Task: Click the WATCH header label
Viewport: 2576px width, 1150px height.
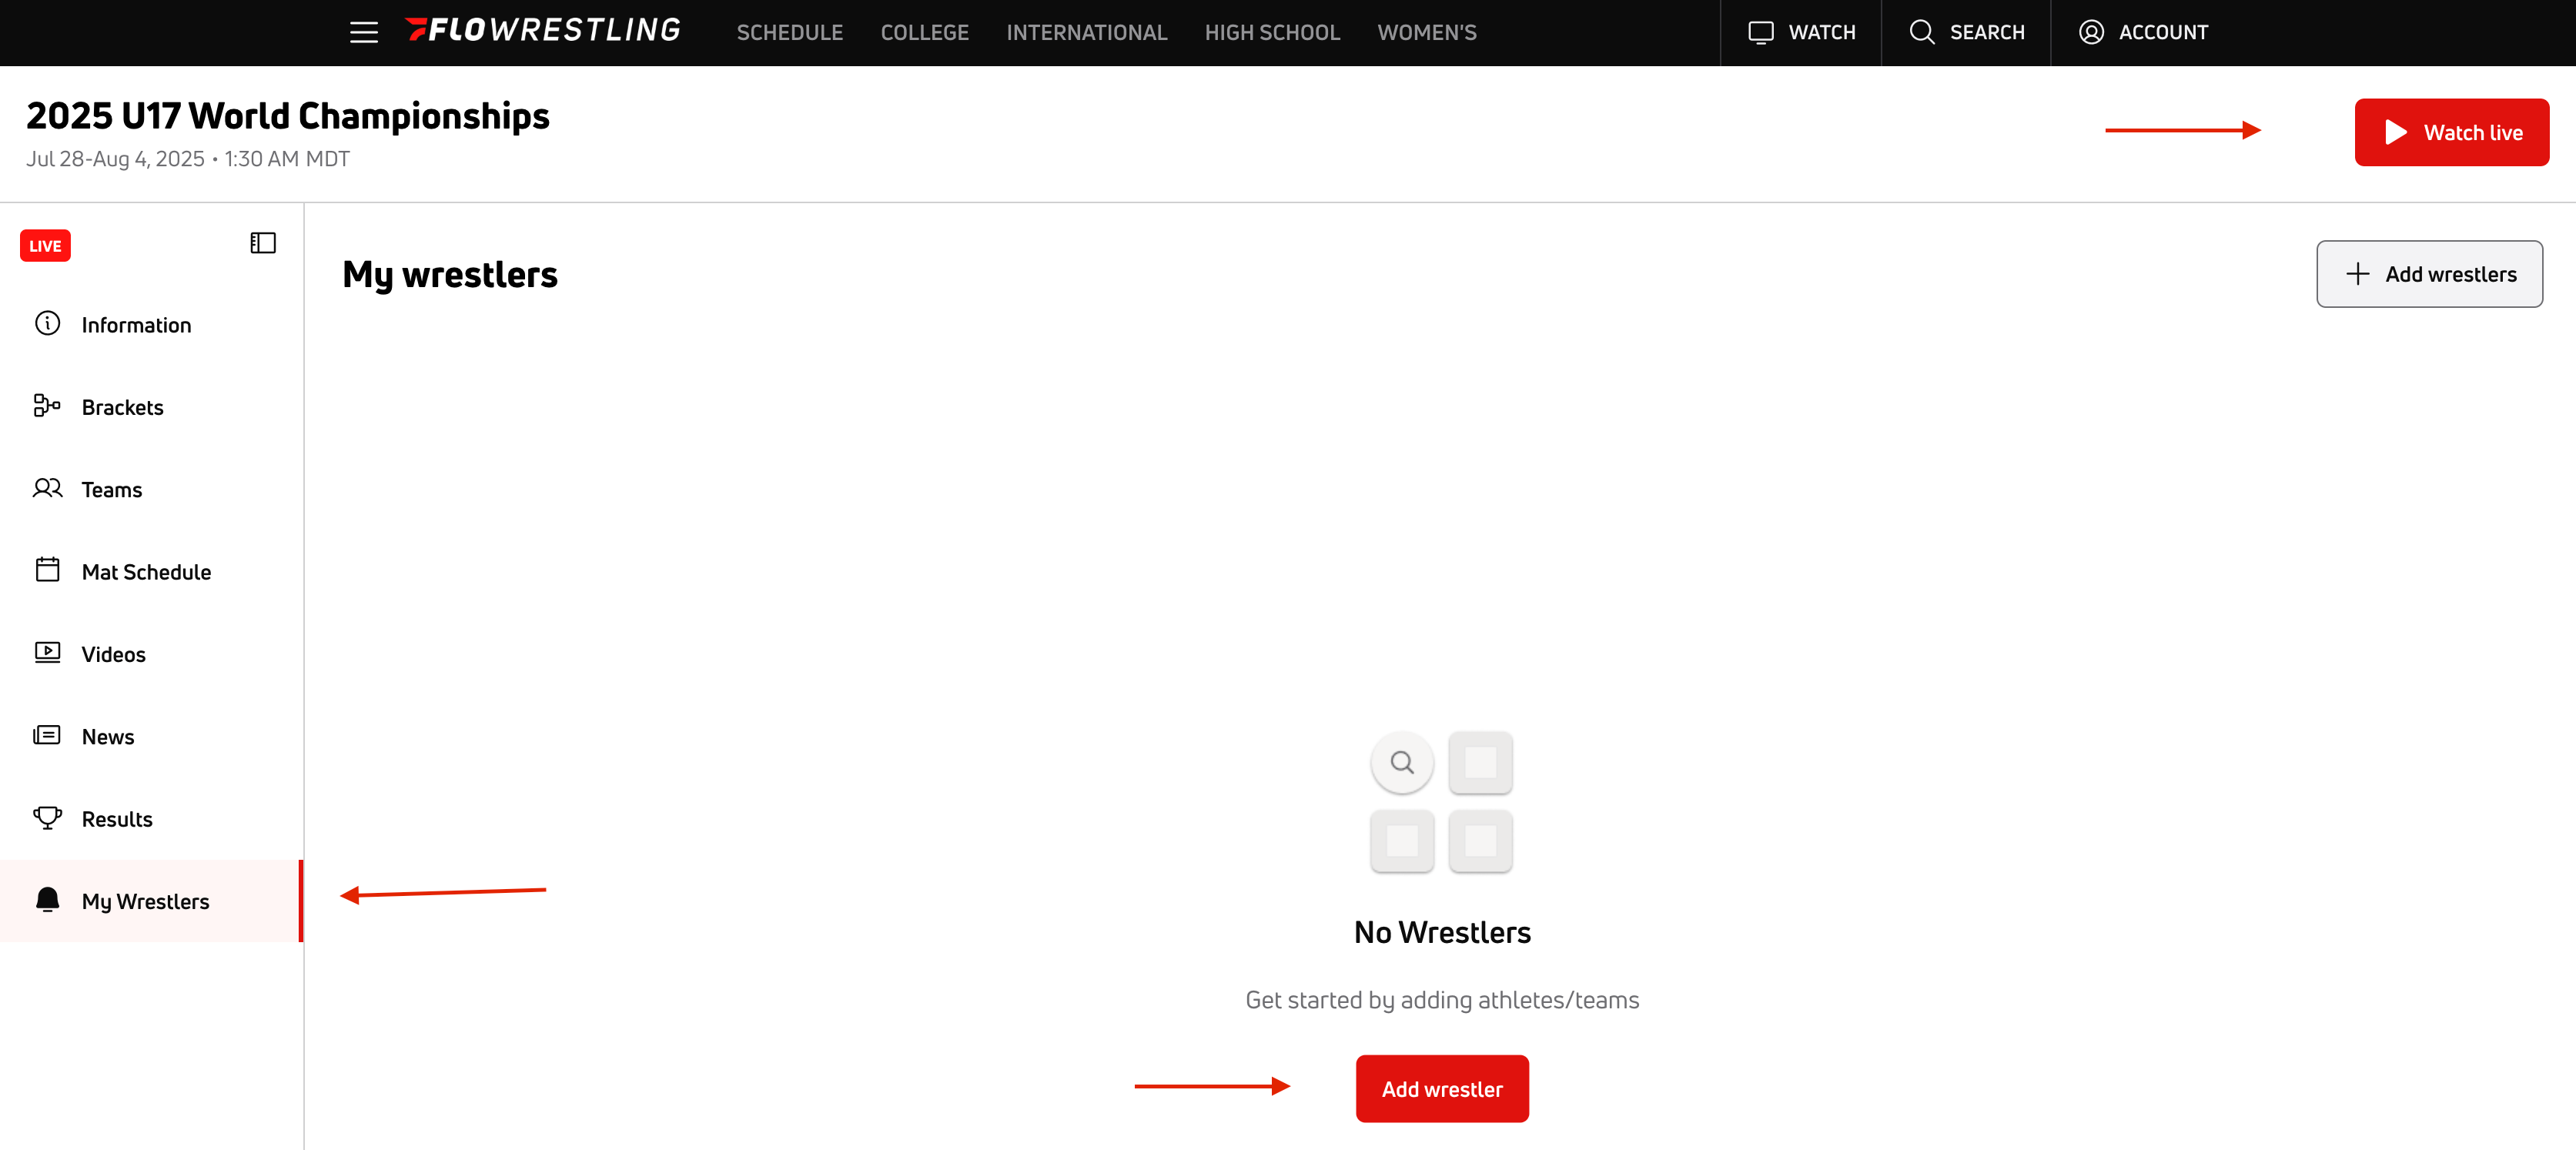Action: tap(1821, 32)
